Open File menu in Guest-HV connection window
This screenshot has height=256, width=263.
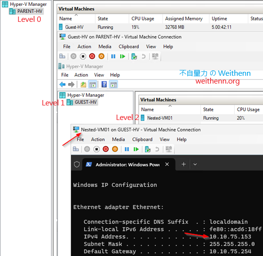pos(66,47)
